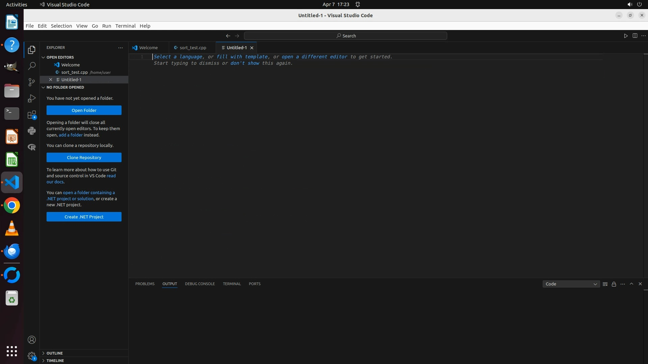This screenshot has height=364, width=648.
Task: Open the Python extension panel
Action: (x=32, y=131)
